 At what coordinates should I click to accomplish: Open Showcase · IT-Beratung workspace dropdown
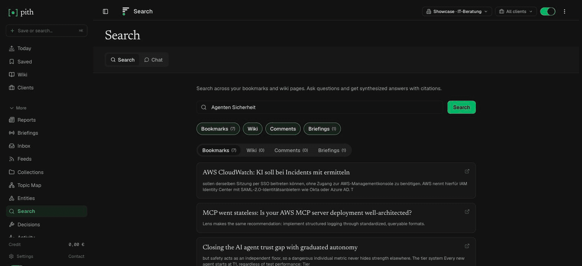[457, 12]
